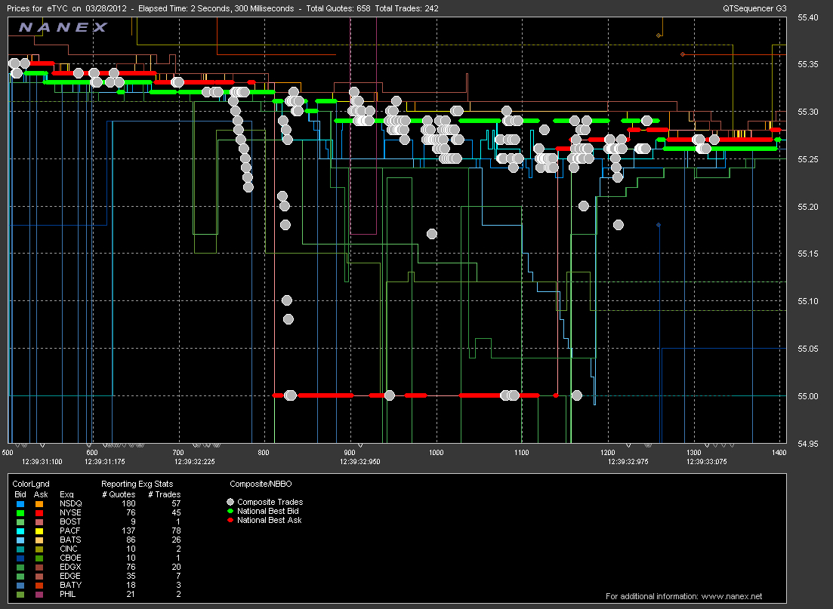Select the PACF exchange label
The image size is (833, 609).
(x=69, y=531)
